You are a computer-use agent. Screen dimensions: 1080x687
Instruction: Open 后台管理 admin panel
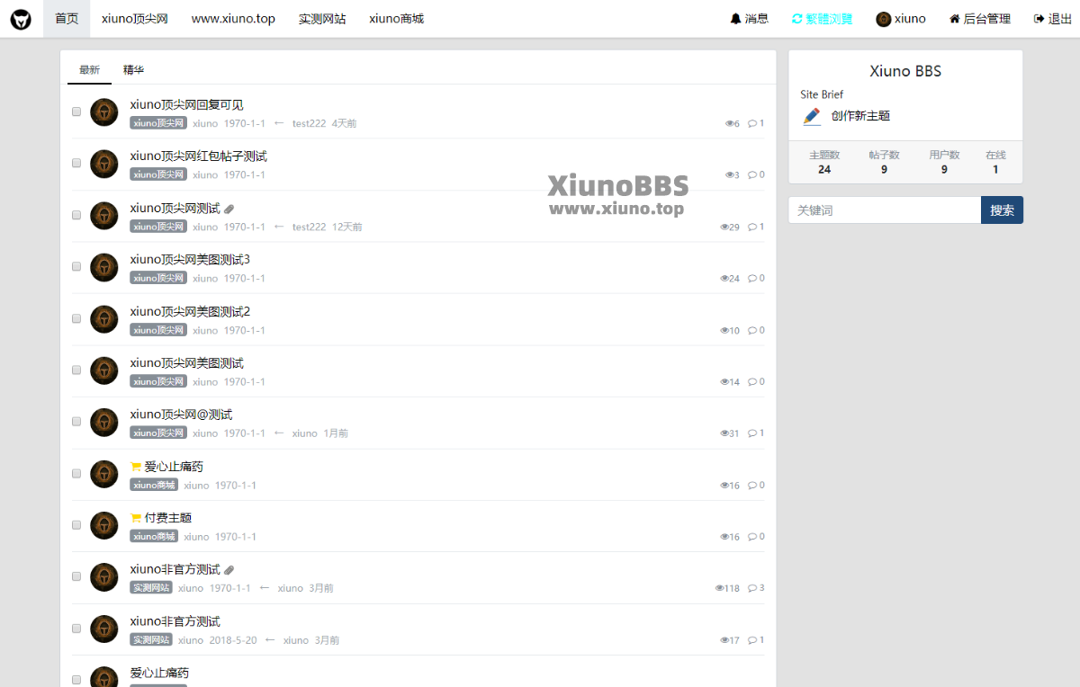(979, 19)
